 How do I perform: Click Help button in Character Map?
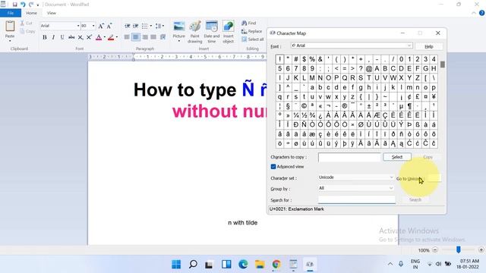pyautogui.click(x=429, y=46)
